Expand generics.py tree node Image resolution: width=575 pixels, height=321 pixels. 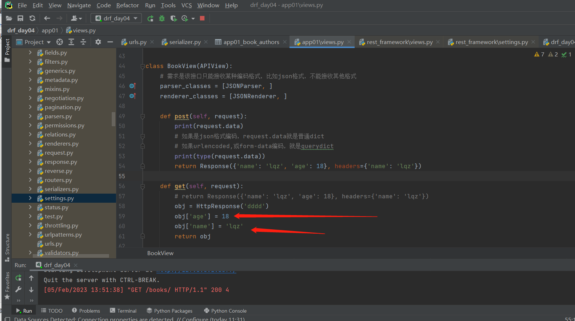pyautogui.click(x=30, y=71)
